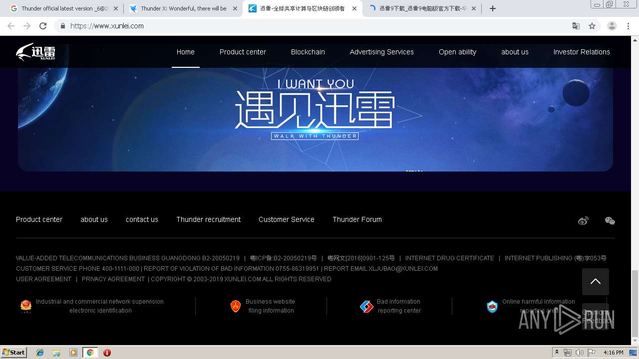Open media player taskbar icon
The width and height of the screenshot is (639, 359).
click(73, 353)
